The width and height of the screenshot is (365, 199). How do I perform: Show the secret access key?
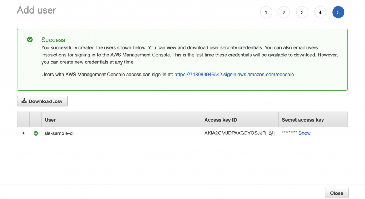pyautogui.click(x=304, y=133)
